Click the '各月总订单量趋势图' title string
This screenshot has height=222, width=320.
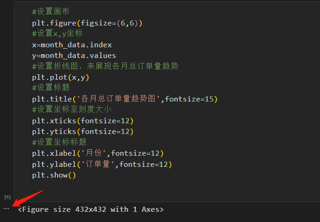point(118,99)
